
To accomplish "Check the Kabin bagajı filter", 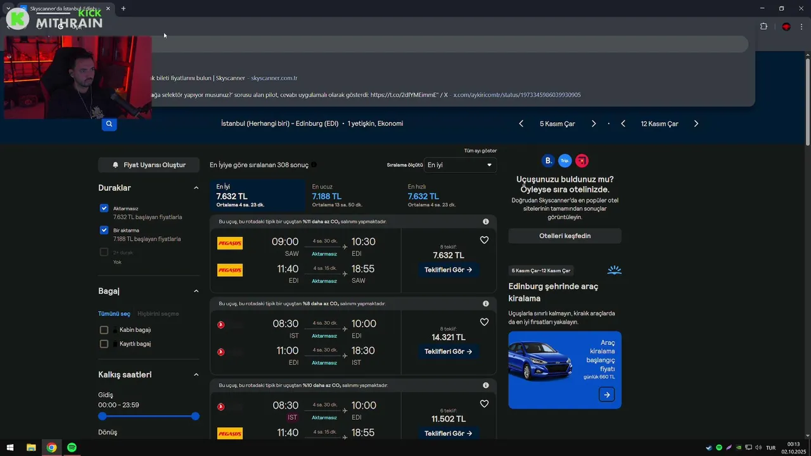I will pyautogui.click(x=104, y=330).
